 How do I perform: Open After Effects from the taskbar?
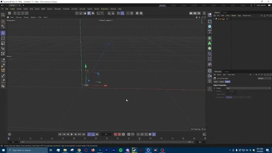[x=113, y=150]
